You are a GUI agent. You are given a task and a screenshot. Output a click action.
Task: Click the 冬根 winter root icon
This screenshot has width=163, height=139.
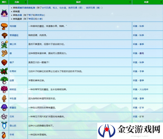(x=4, y=135)
